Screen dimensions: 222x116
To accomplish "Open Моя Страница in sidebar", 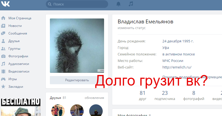I will point(20,18).
